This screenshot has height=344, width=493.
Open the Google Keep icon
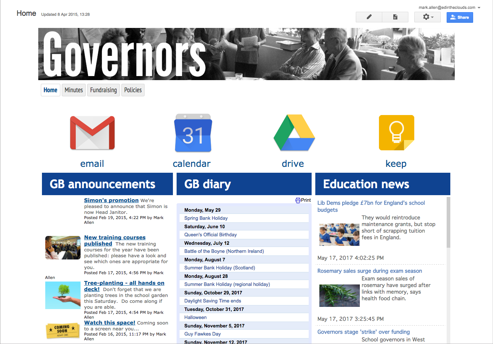pos(397,133)
